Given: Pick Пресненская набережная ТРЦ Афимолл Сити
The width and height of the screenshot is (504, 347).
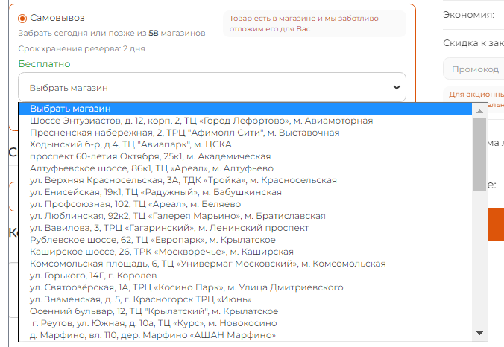Looking at the screenshot, I should (x=184, y=133).
